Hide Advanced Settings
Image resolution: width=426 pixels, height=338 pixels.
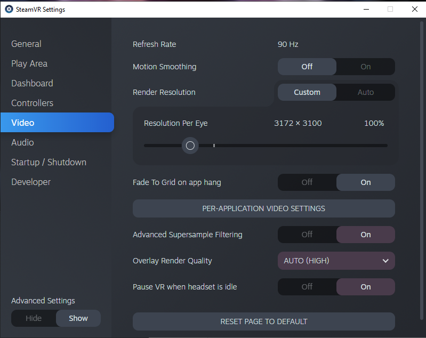coord(34,318)
